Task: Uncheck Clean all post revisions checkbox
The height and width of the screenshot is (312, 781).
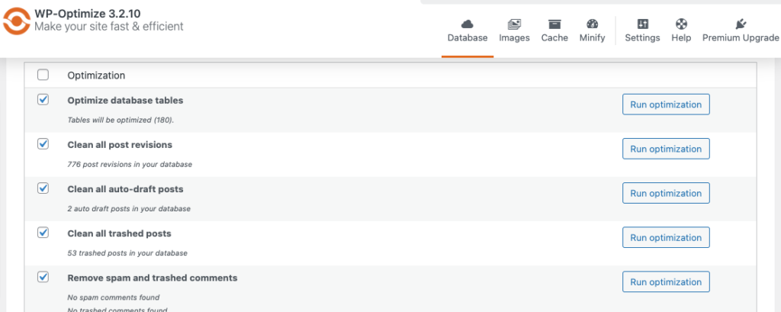Action: (x=43, y=144)
